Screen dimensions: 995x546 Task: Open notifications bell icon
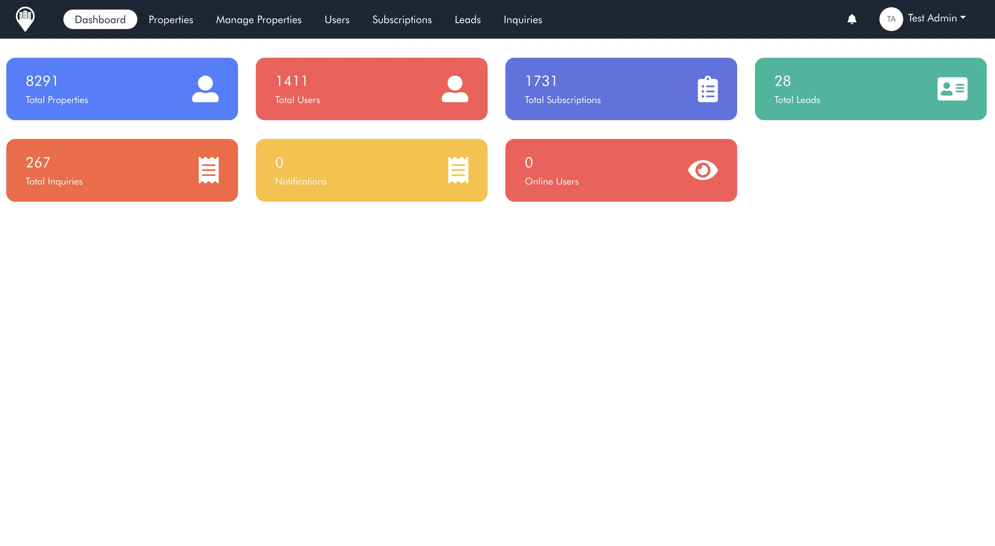852,19
